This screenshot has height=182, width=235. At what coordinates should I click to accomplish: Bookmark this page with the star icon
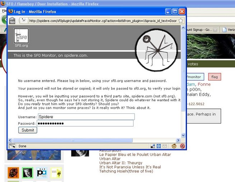coord(181,20)
